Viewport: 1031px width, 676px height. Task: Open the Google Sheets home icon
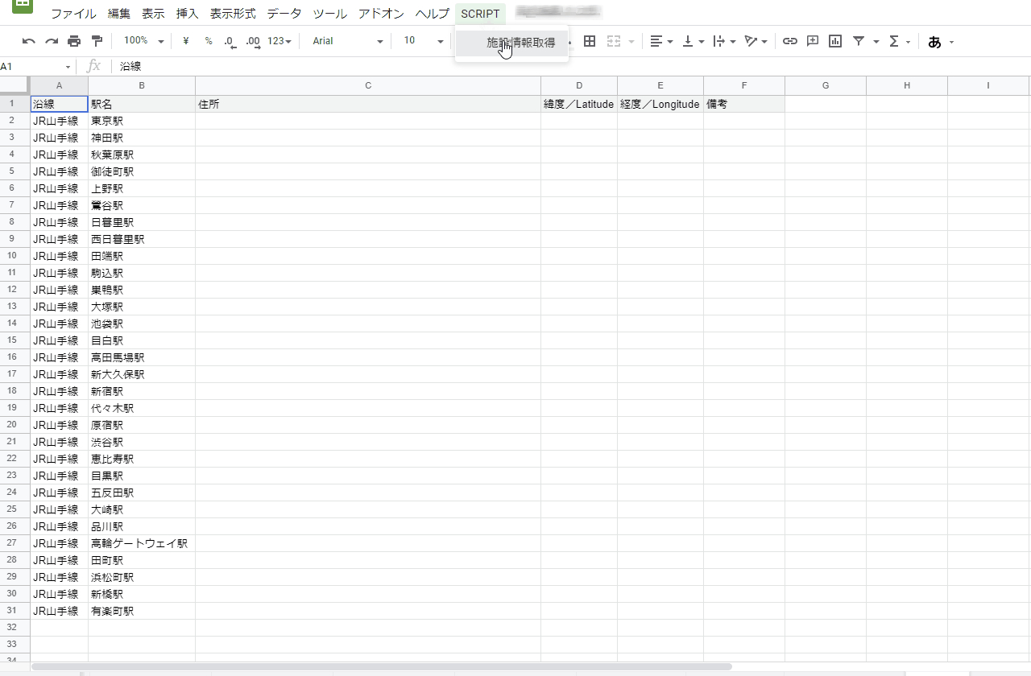click(x=22, y=4)
